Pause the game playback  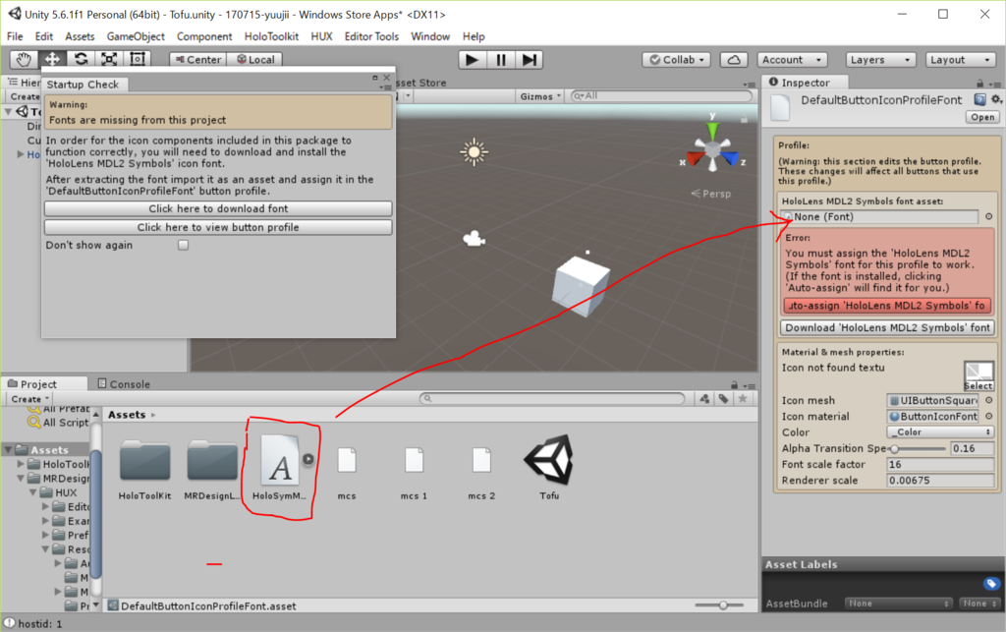[x=500, y=60]
